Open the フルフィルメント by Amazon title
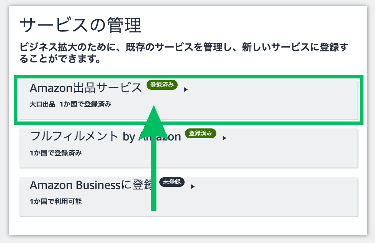 (106, 136)
